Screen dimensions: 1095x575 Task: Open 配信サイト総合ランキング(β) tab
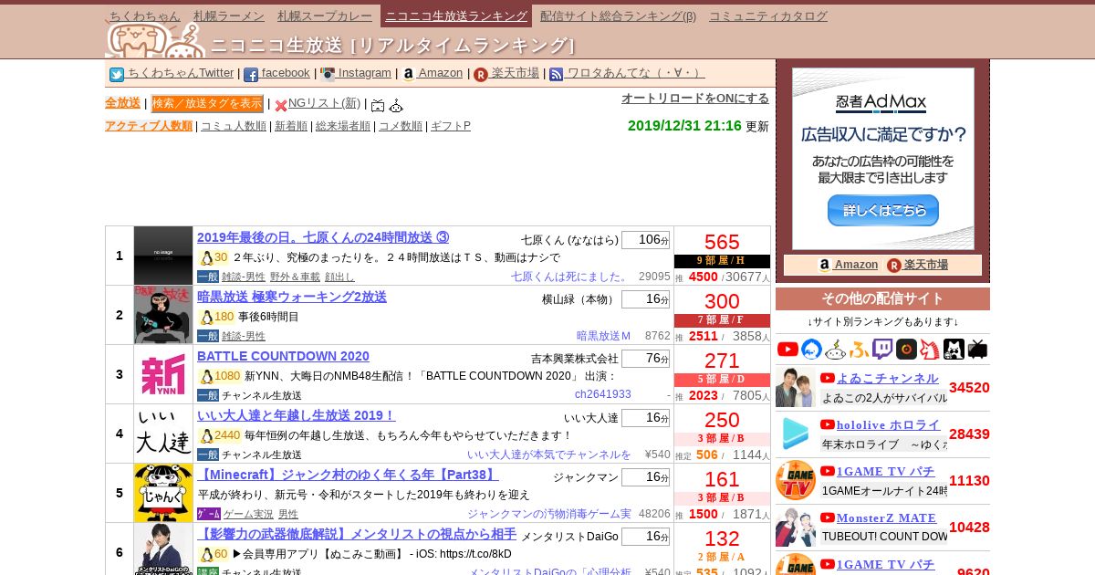[618, 16]
